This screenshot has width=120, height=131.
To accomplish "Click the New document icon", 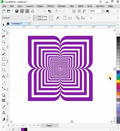I will pyautogui.click(x=4, y=11).
